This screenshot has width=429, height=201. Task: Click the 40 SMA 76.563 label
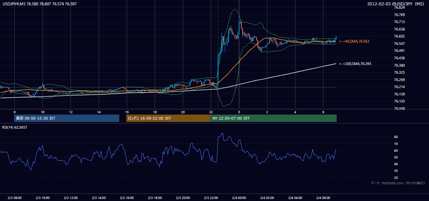354,41
